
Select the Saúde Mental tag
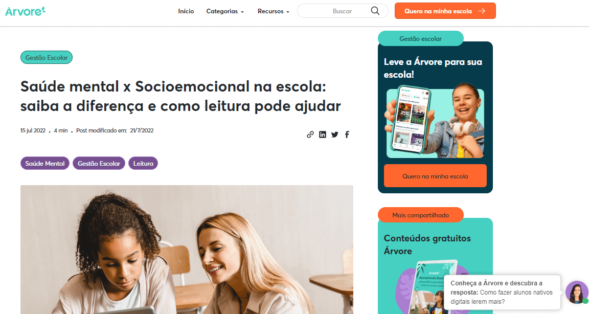point(44,163)
